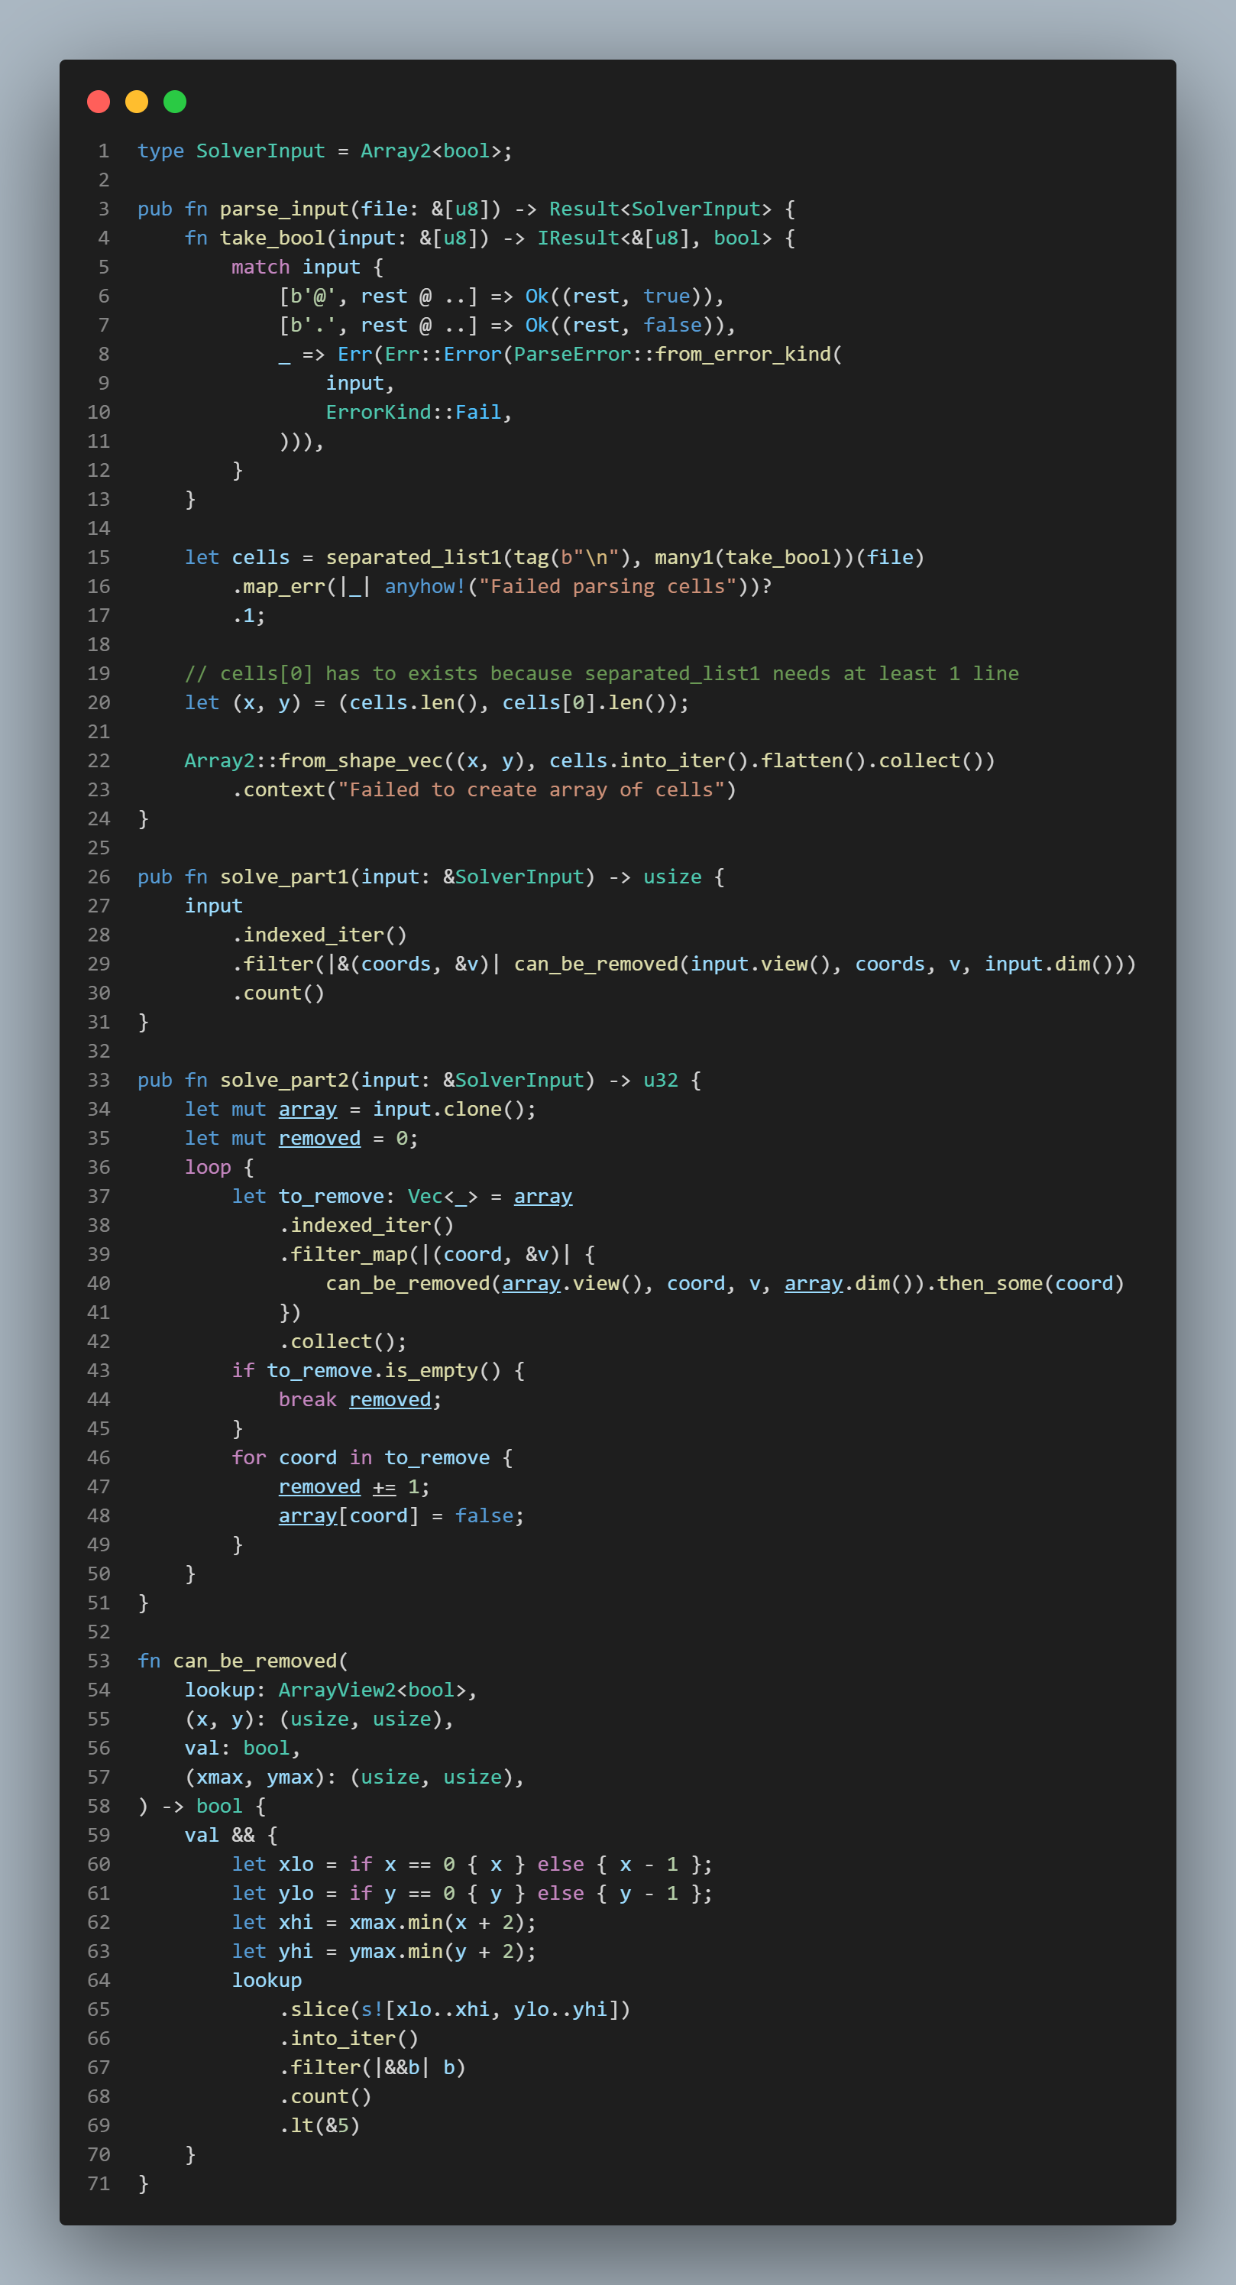The height and width of the screenshot is (2285, 1236).
Task: Click the "match" keyword on line 5
Action: coord(260,267)
